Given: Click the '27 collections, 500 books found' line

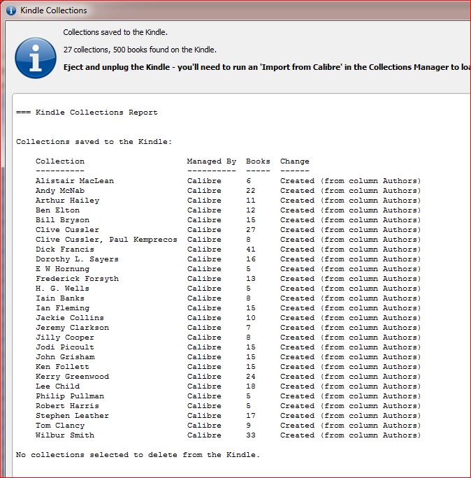Looking at the screenshot, I should 140,50.
